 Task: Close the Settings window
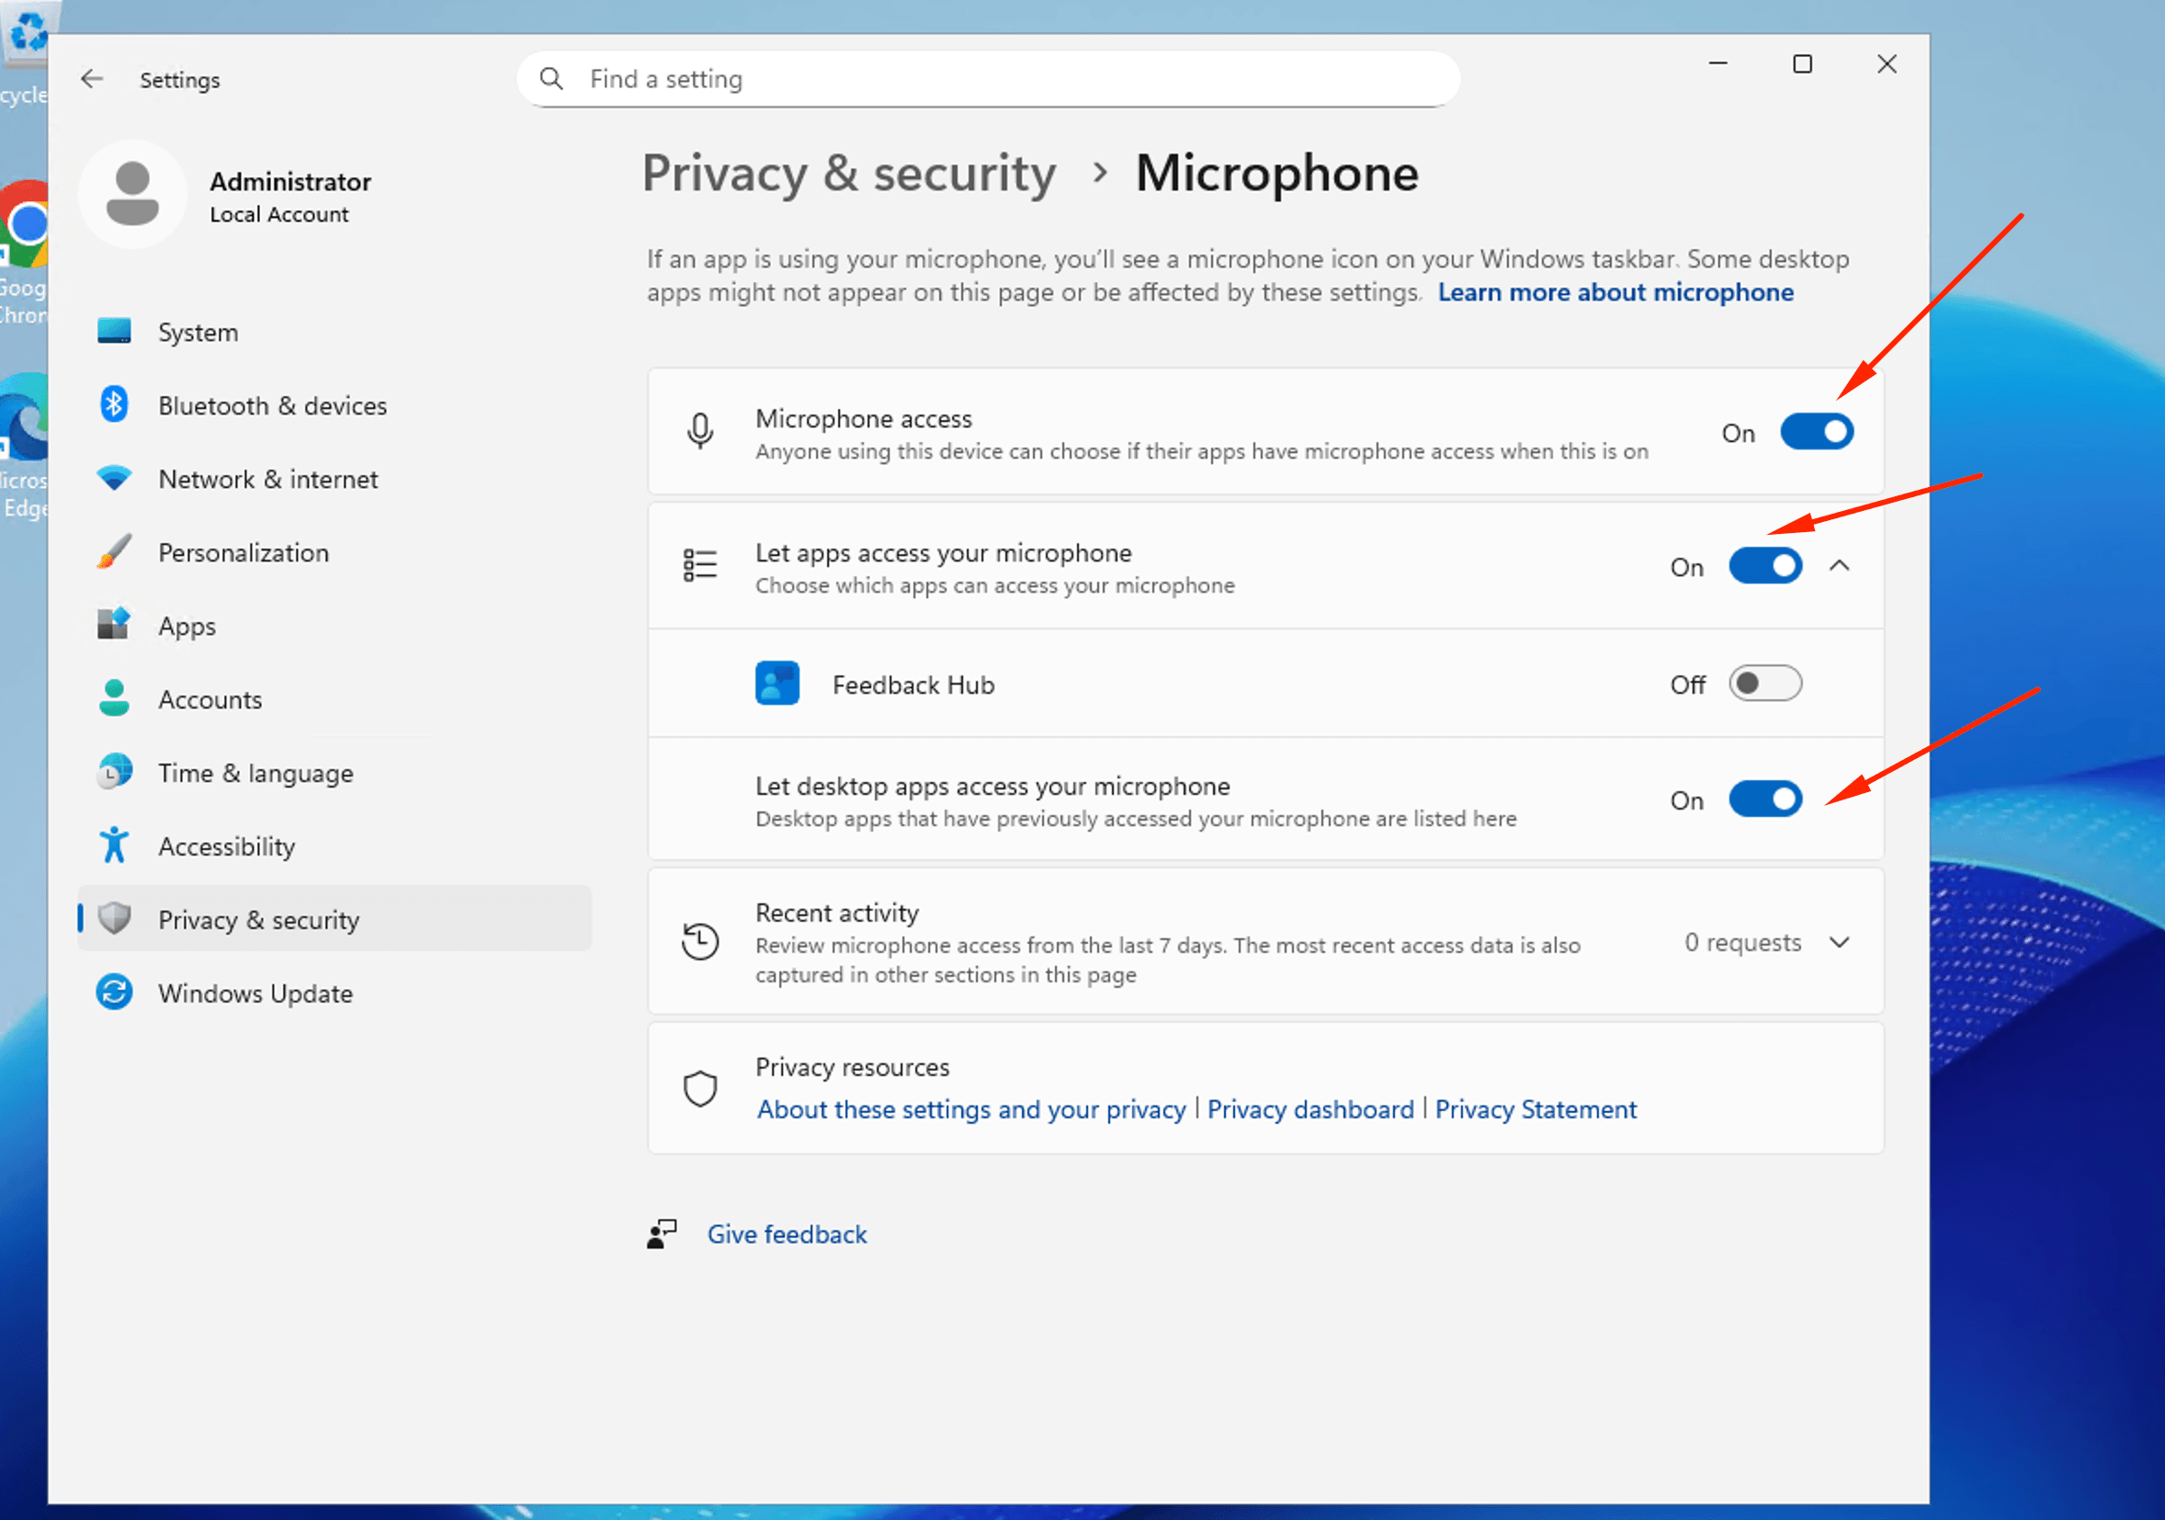click(x=1886, y=64)
